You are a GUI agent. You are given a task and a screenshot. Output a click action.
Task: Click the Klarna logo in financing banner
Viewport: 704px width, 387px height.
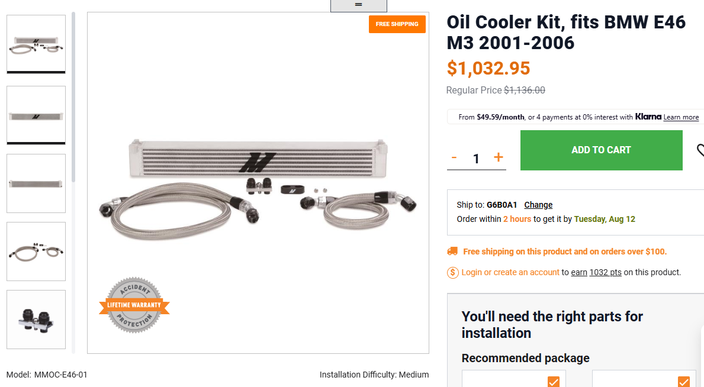point(648,117)
